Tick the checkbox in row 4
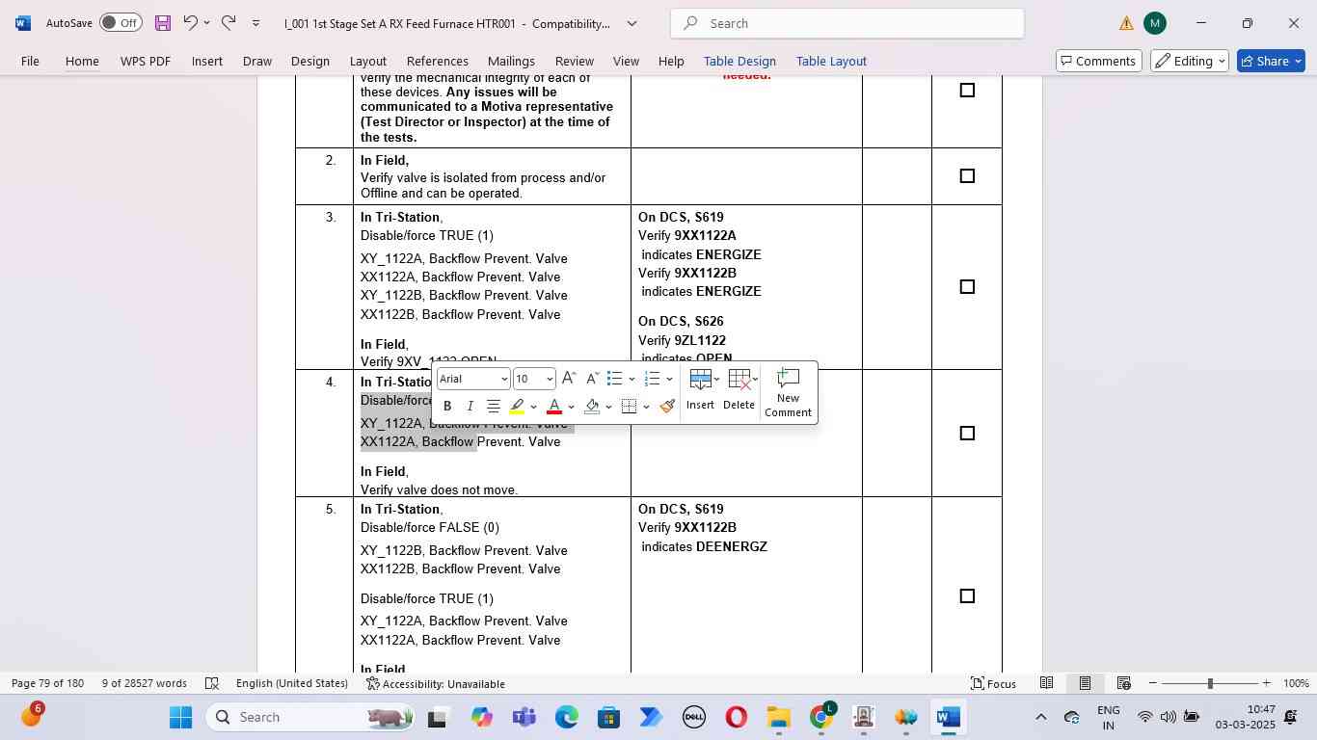1317x740 pixels. coord(967,434)
